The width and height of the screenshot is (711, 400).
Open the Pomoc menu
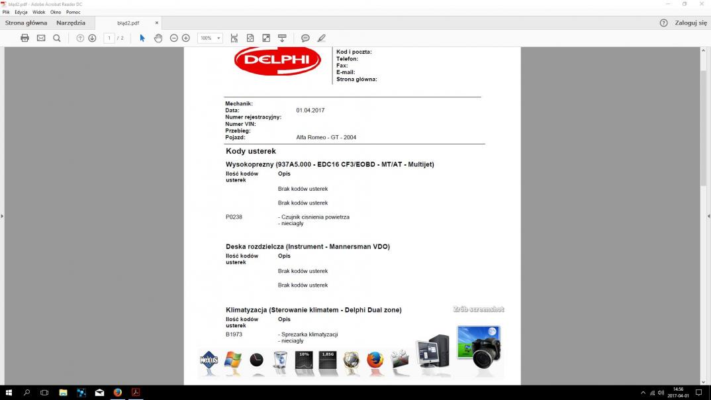tap(73, 12)
